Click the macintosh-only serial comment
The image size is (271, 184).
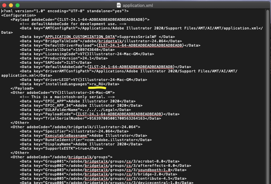click(67, 97)
